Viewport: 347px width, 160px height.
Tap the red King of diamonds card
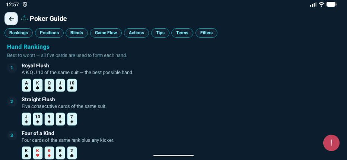pos(49,153)
